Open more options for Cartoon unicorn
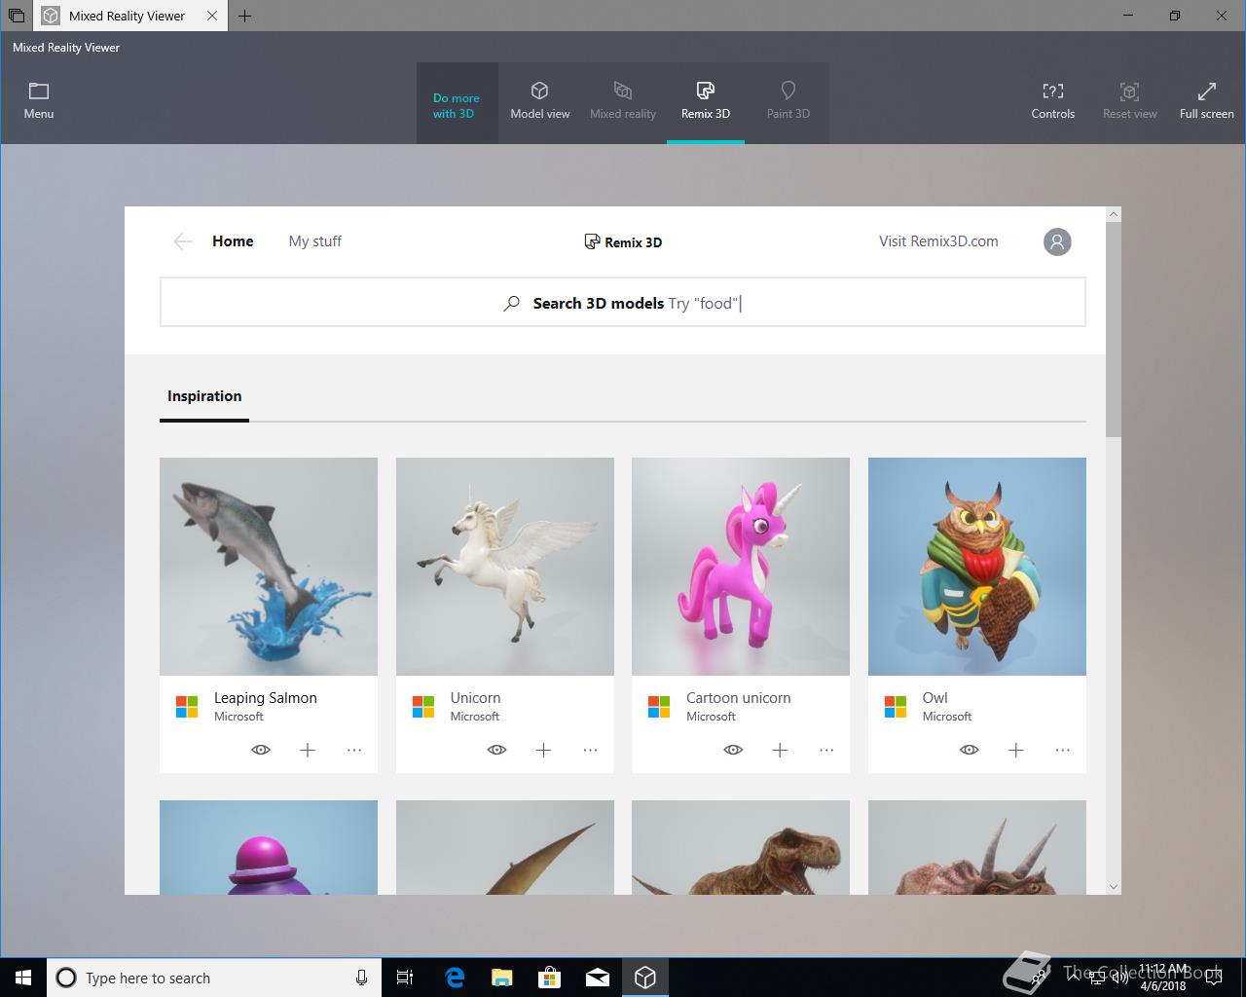The height and width of the screenshot is (997, 1246). (826, 750)
